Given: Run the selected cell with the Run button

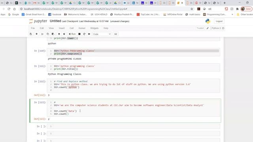Looking at the screenshot, I should tap(72, 34).
